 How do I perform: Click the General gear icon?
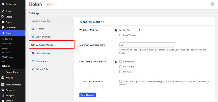click(33, 29)
